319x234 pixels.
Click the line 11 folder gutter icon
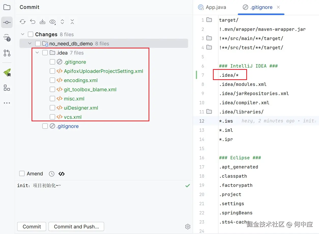[209, 112]
